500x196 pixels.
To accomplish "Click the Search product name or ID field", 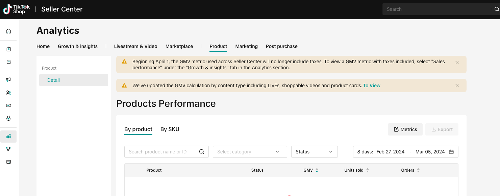I will click(161, 152).
